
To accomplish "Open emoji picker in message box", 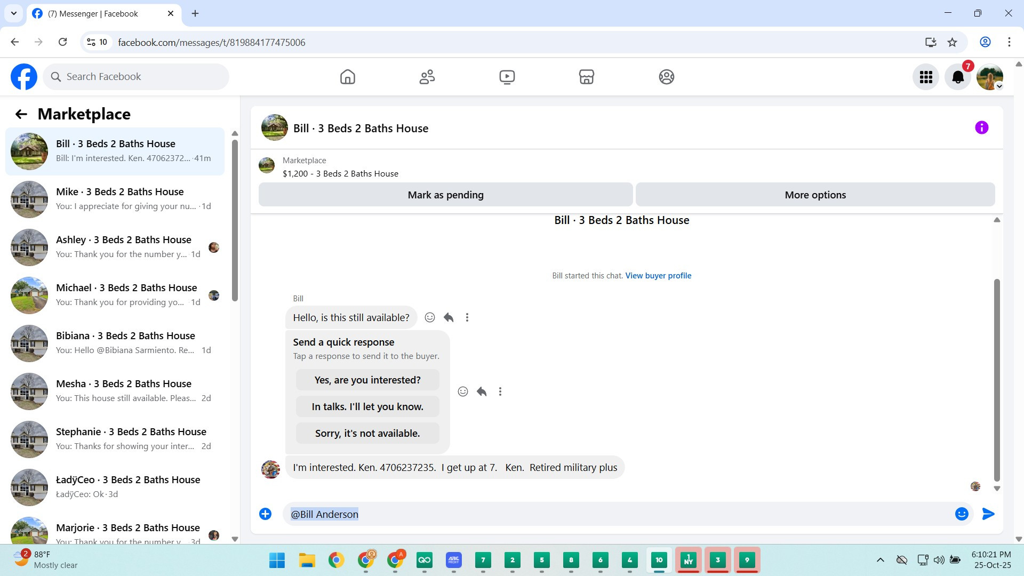I will pos(961,514).
